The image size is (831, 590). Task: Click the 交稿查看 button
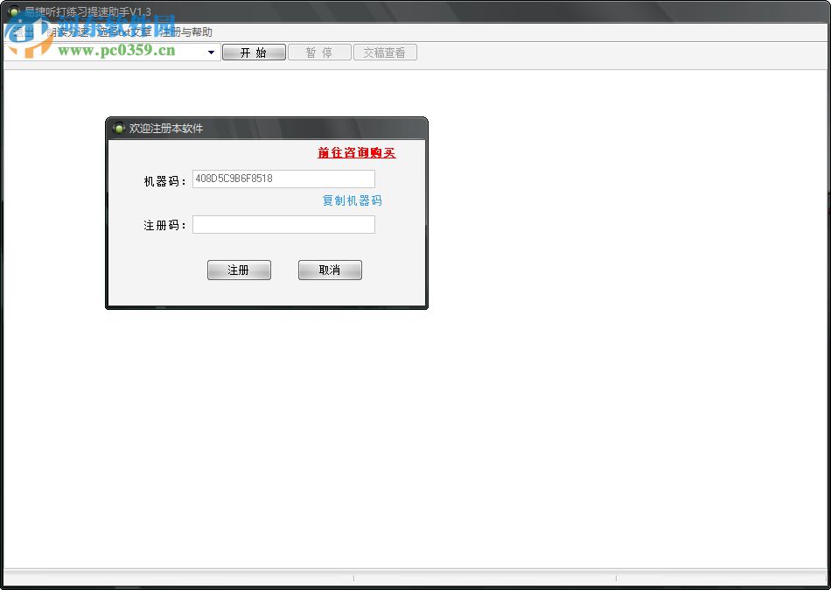(x=385, y=52)
